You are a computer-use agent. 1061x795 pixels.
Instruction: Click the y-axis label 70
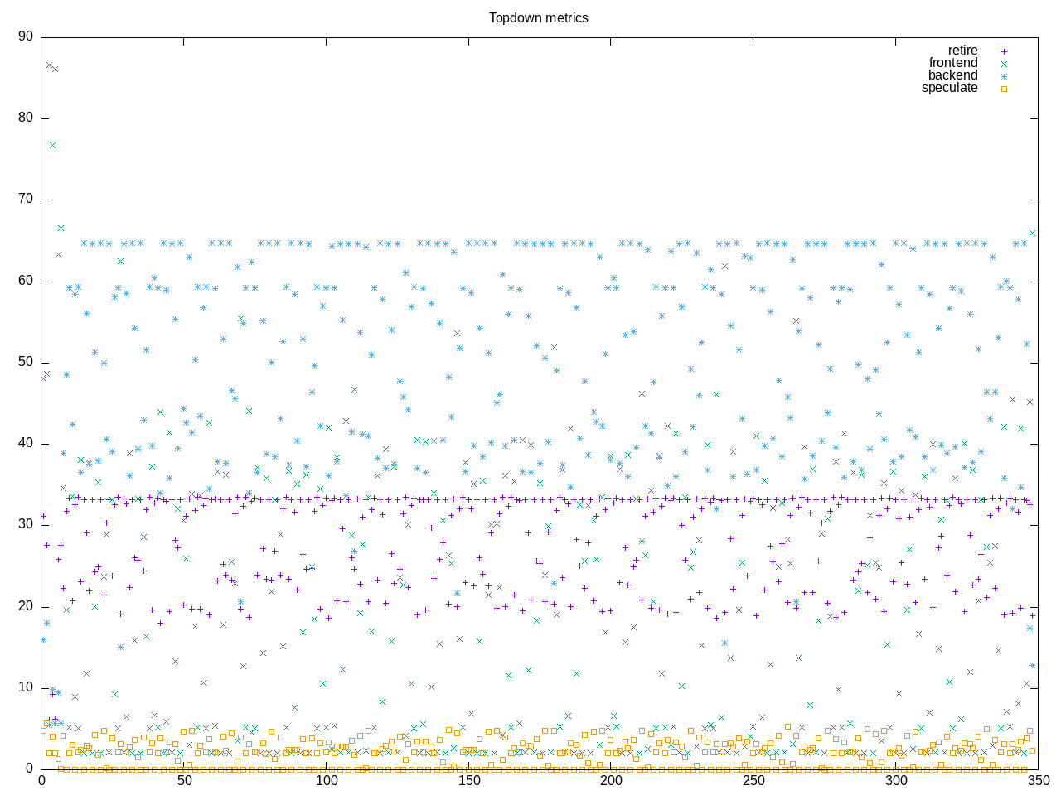(x=25, y=200)
